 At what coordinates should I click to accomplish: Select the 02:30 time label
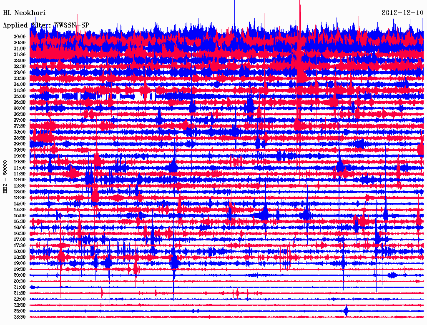pyautogui.click(x=19, y=66)
